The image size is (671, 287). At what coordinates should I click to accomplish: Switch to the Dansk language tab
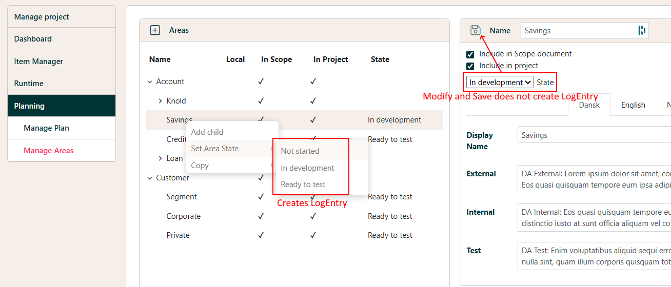point(589,105)
